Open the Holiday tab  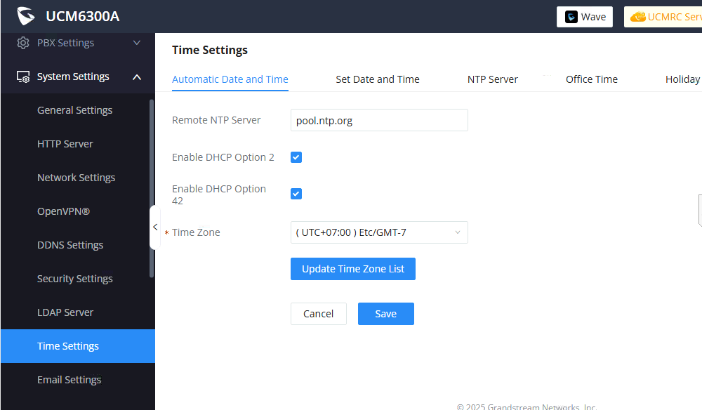coord(682,79)
